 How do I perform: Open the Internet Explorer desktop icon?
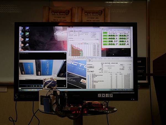click(22, 34)
